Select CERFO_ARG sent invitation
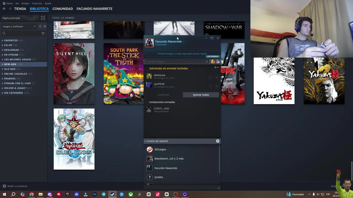 click(182, 110)
